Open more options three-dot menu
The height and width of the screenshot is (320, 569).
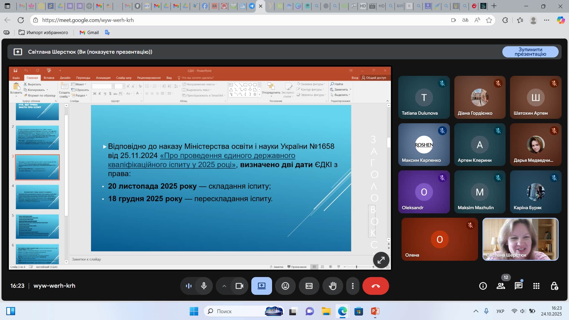point(353,286)
